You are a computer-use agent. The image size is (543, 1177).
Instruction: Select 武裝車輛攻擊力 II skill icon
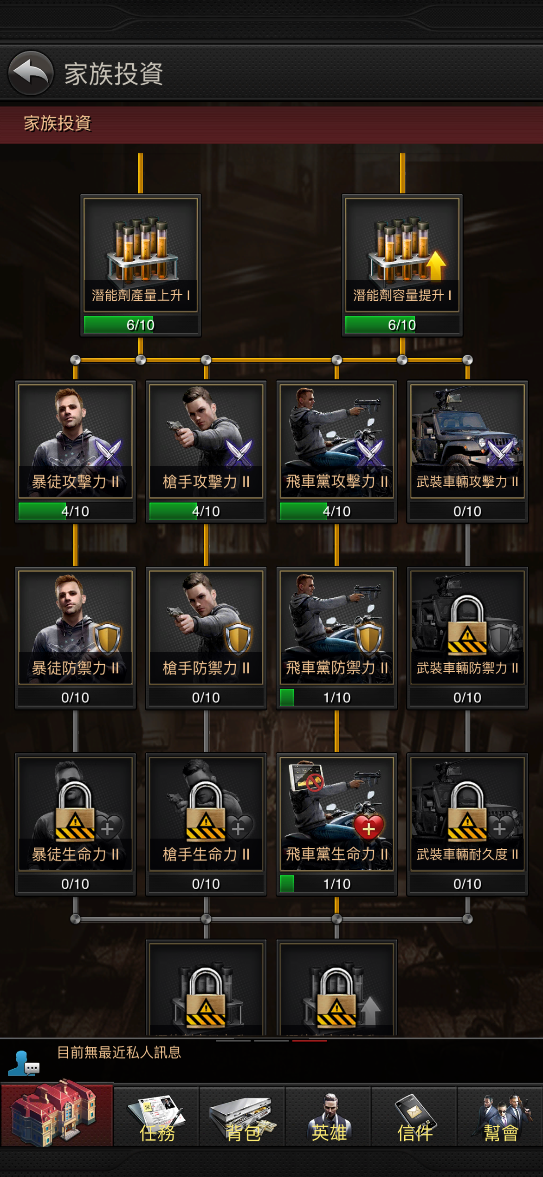coord(467,441)
